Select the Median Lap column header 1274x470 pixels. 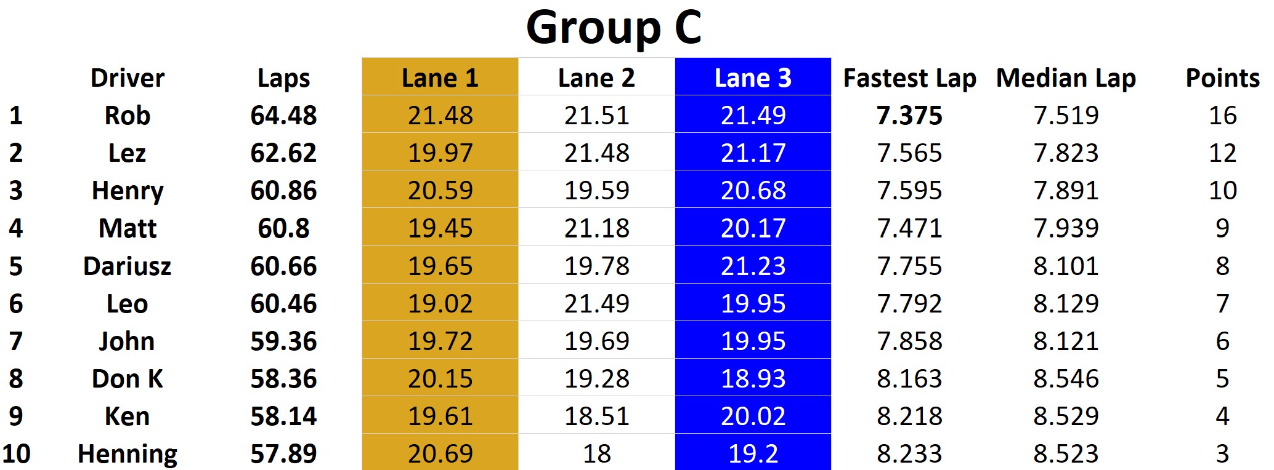point(1066,78)
